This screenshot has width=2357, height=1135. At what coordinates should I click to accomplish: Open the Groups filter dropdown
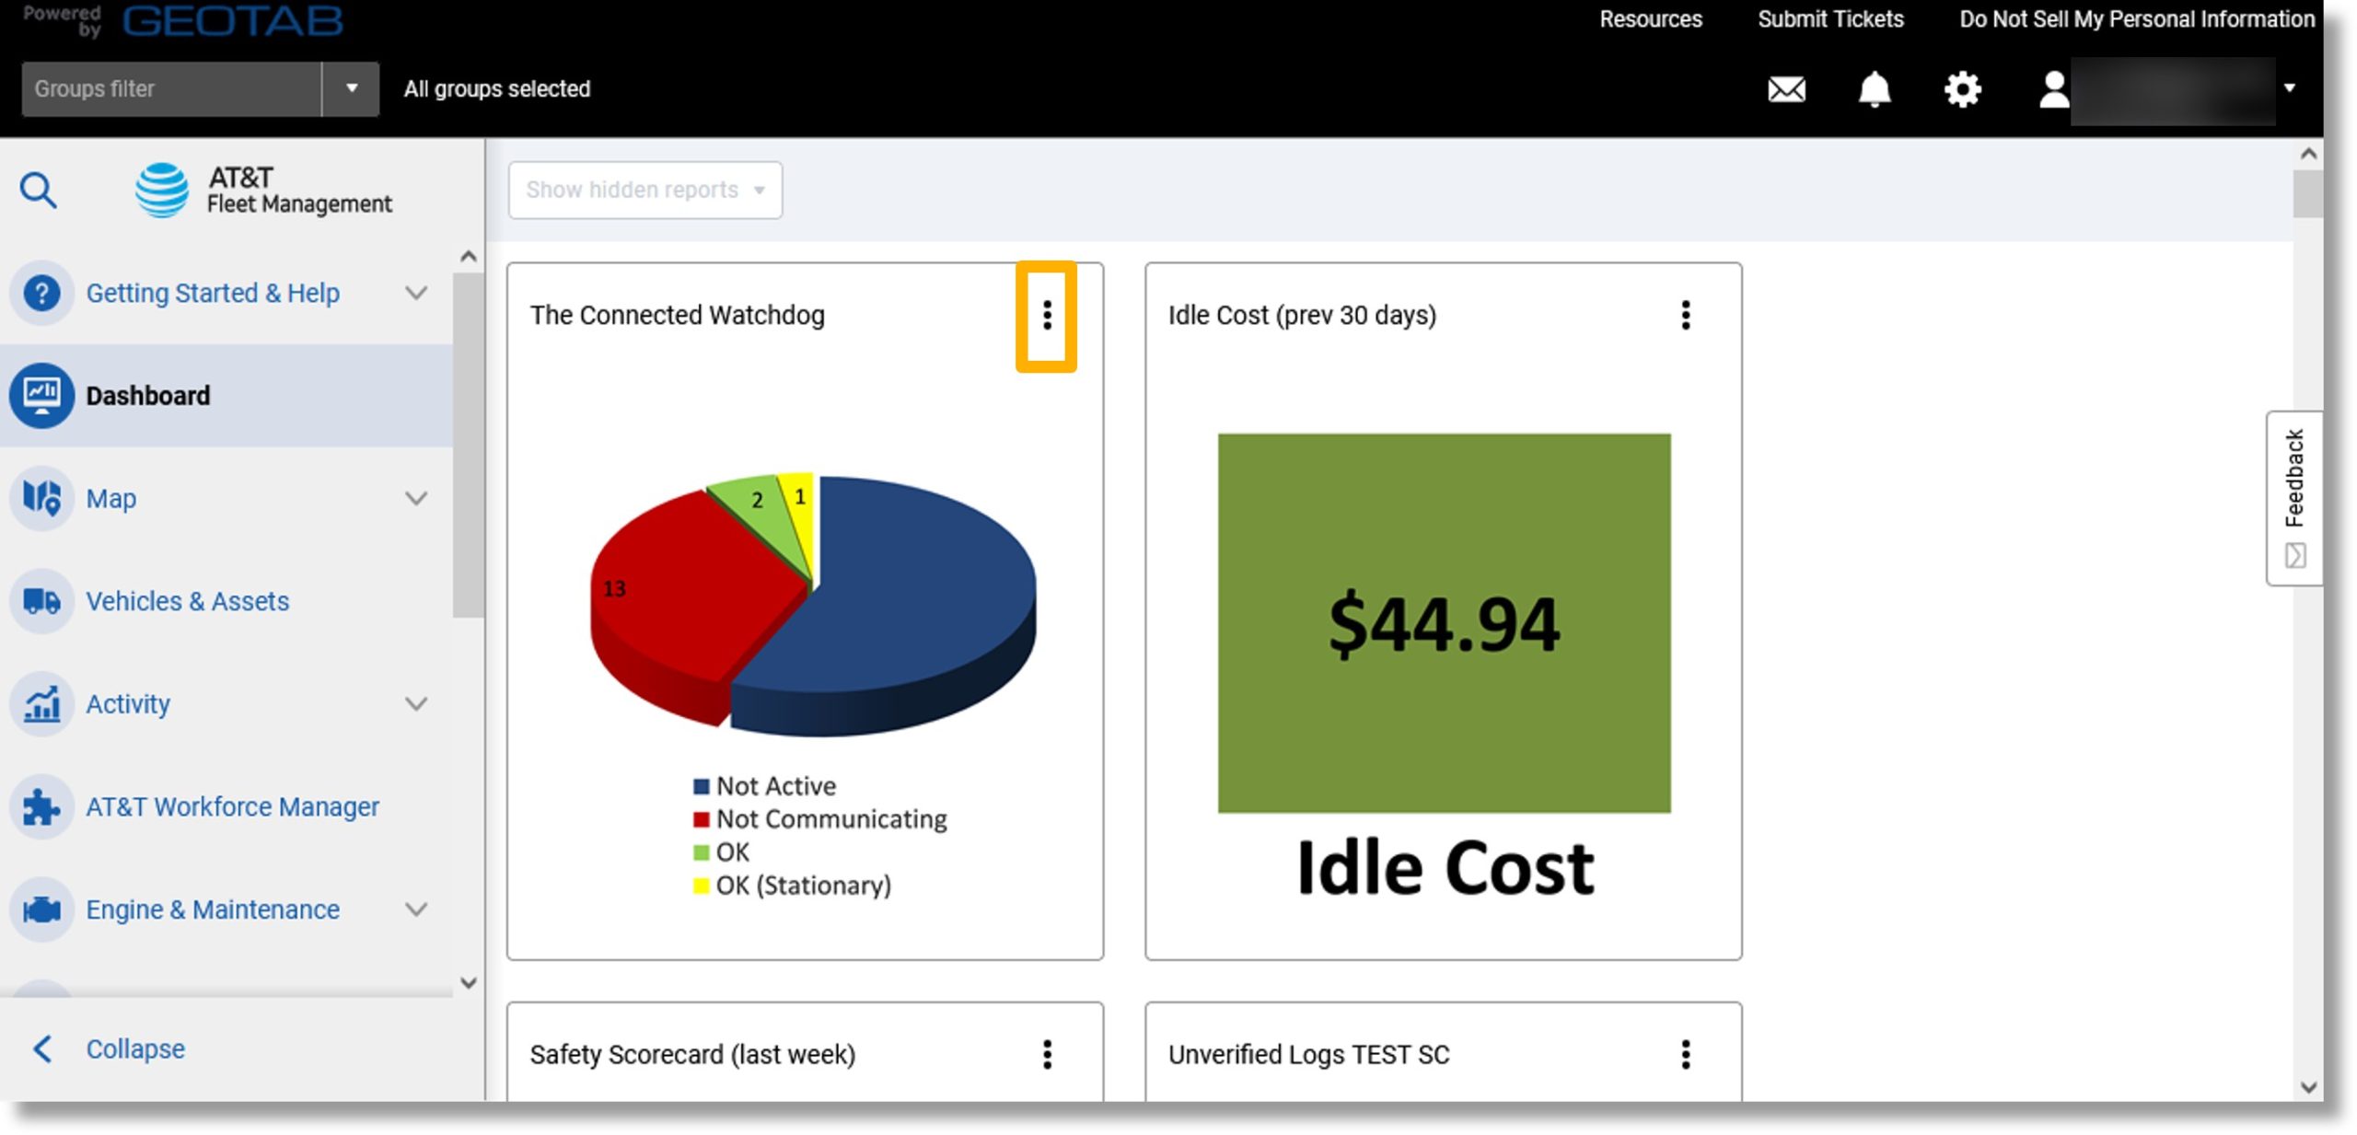click(347, 88)
